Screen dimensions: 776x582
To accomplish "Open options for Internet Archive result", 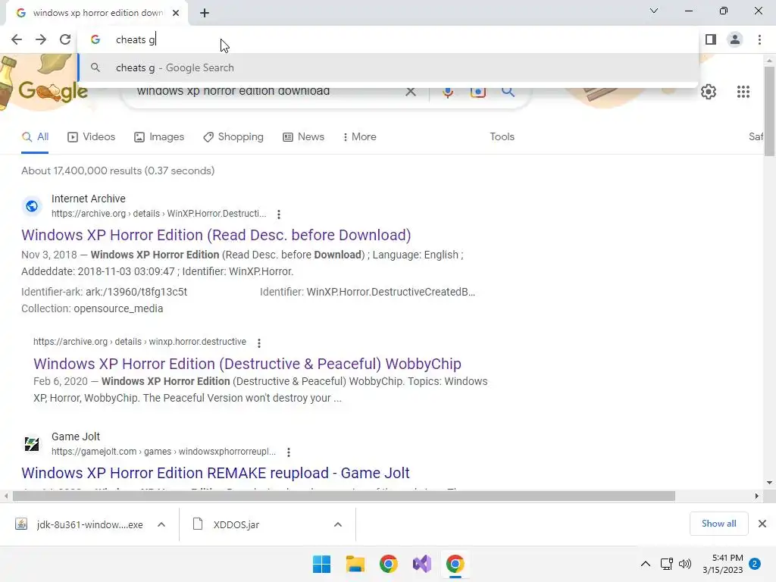I will click(279, 214).
